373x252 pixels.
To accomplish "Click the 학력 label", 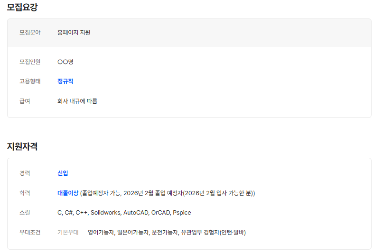I will click(x=25, y=193).
